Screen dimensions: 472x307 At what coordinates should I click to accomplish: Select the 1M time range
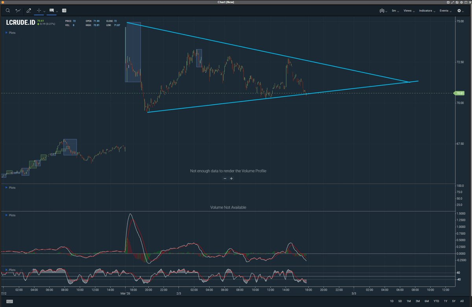(409, 301)
